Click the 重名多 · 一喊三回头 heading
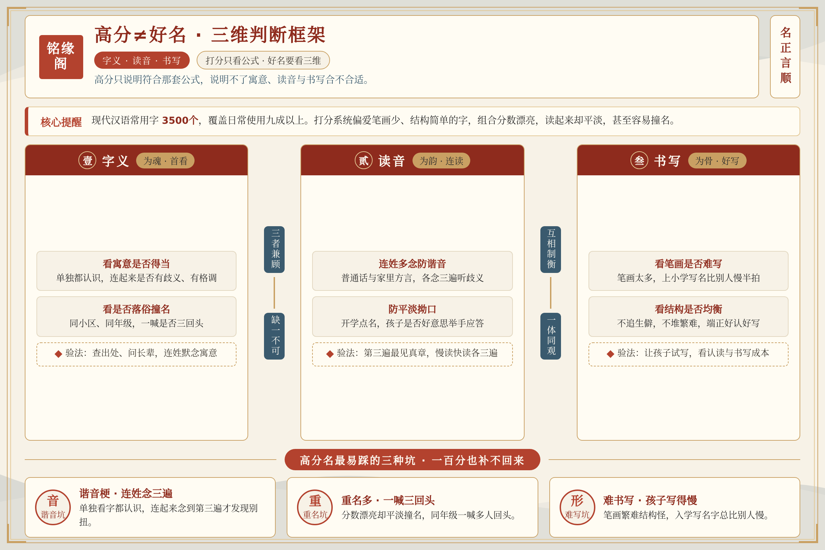825x550 pixels. [388, 500]
